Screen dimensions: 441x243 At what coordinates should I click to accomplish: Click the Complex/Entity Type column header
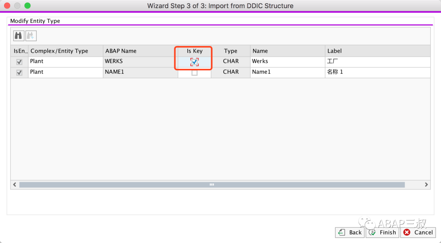65,51
